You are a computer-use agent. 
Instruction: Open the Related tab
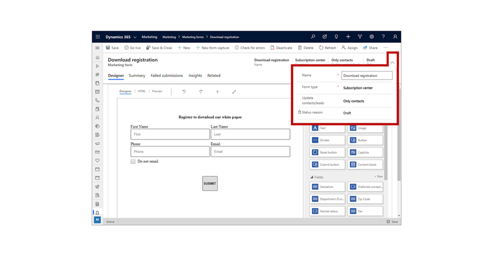click(214, 76)
